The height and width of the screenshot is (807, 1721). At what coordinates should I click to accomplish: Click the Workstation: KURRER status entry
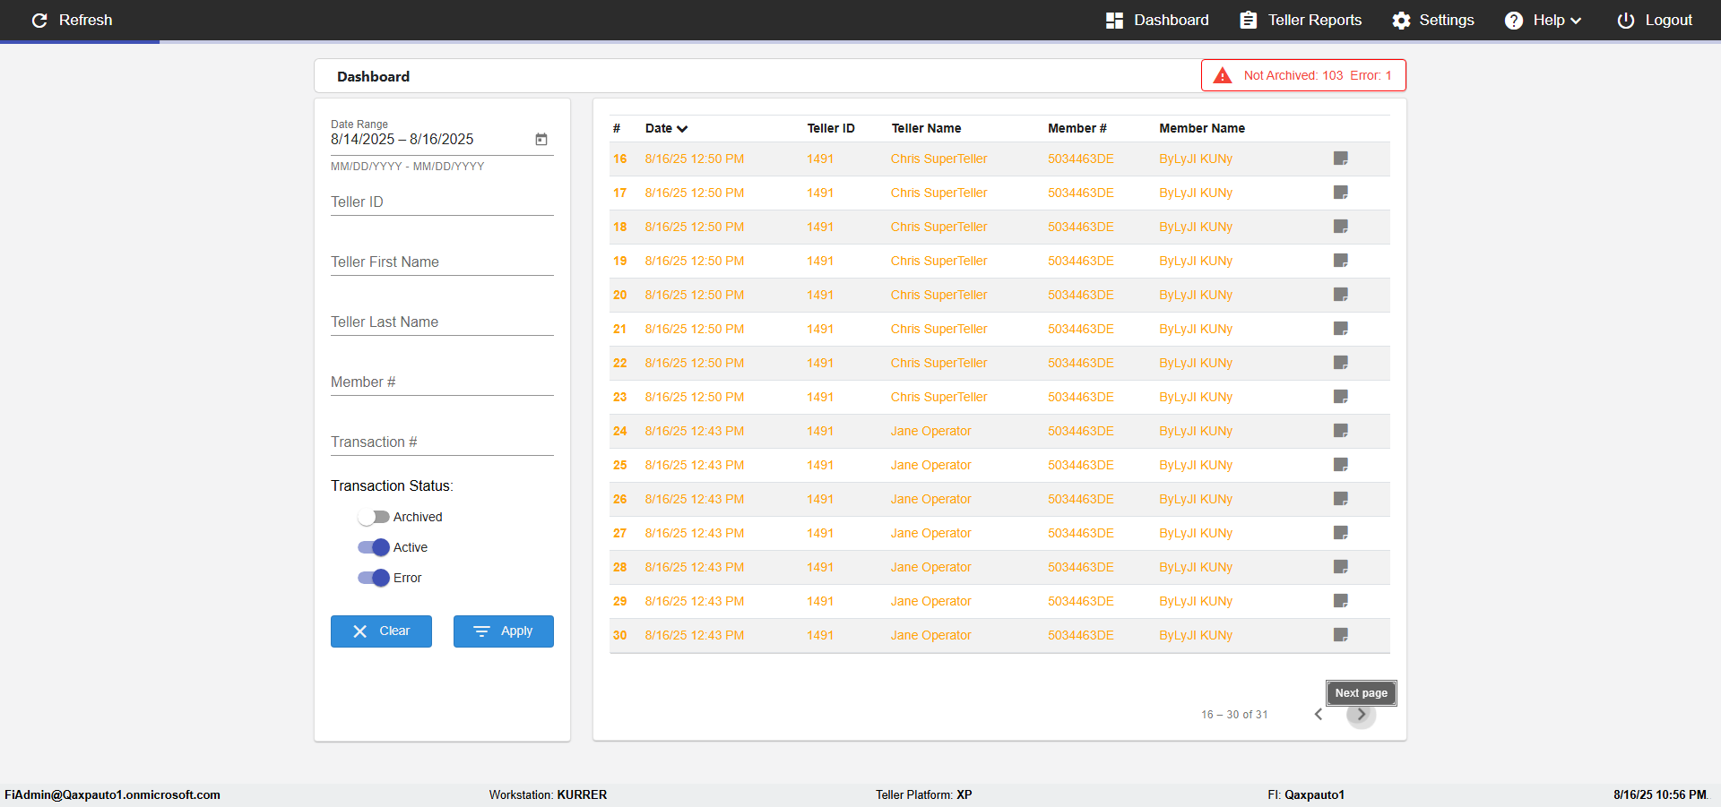(x=548, y=794)
